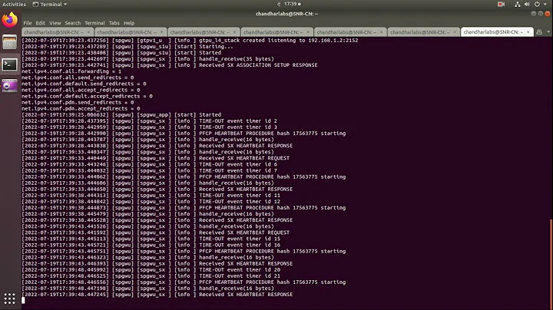Open the Search menu
This screenshot has height=310, width=553.
tap(73, 23)
